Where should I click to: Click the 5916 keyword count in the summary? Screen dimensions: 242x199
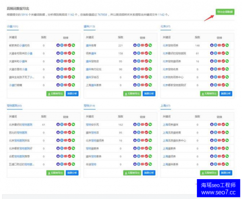[x=24, y=15]
